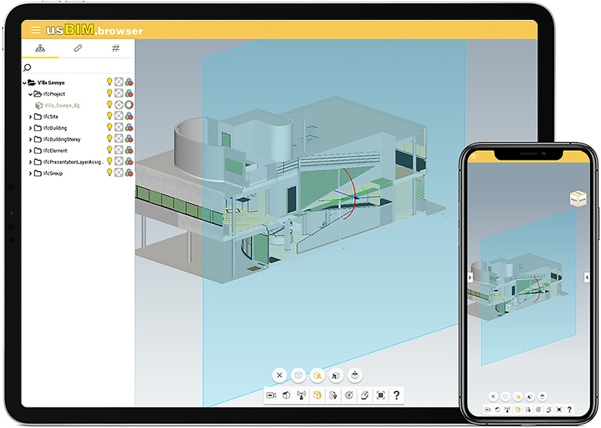Expand the IfcBuildingStorey tree node
601x428 pixels.
[30, 139]
